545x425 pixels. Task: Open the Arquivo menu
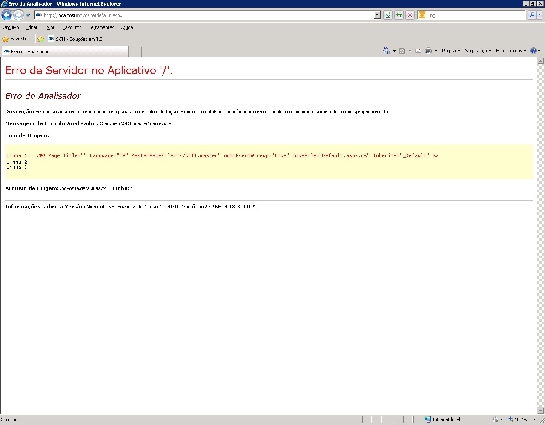(11, 27)
